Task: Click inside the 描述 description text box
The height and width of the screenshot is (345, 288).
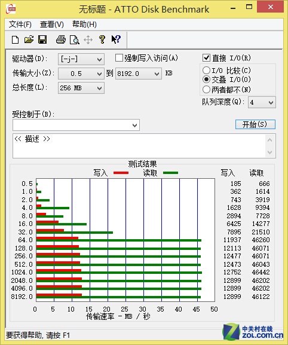Action: tap(139, 146)
